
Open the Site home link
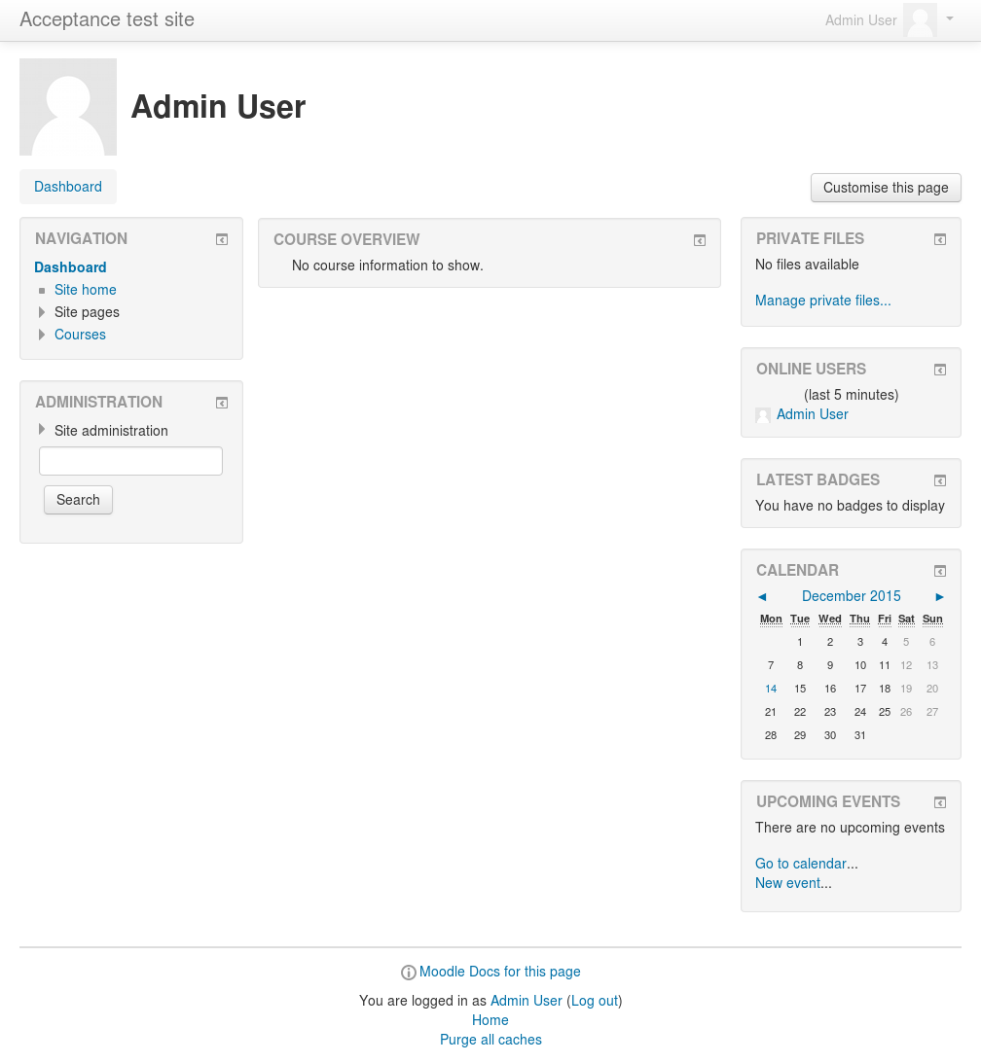(x=86, y=290)
